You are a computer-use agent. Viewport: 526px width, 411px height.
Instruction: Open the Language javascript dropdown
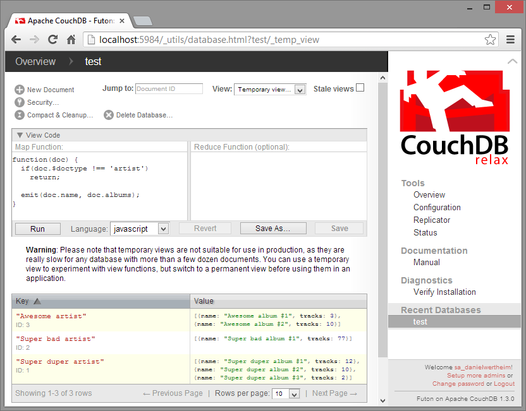[140, 229]
